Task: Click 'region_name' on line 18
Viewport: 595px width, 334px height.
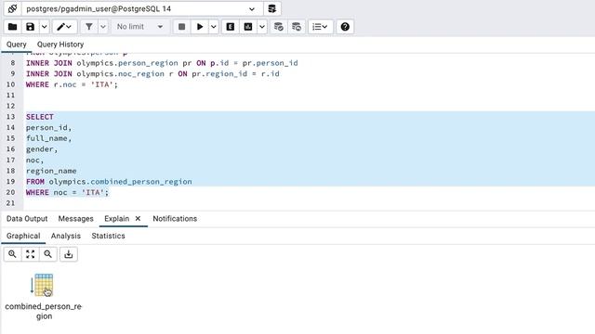Action: 51,171
